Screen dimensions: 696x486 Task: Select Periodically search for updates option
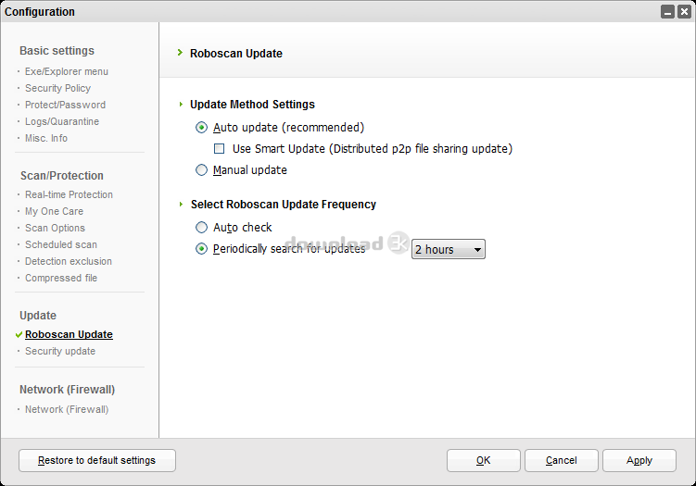click(201, 249)
